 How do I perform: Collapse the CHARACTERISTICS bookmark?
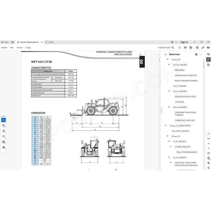171,147
